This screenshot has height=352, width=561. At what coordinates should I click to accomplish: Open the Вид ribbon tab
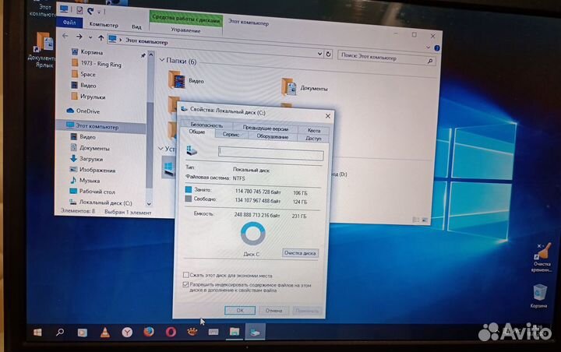pos(136,26)
